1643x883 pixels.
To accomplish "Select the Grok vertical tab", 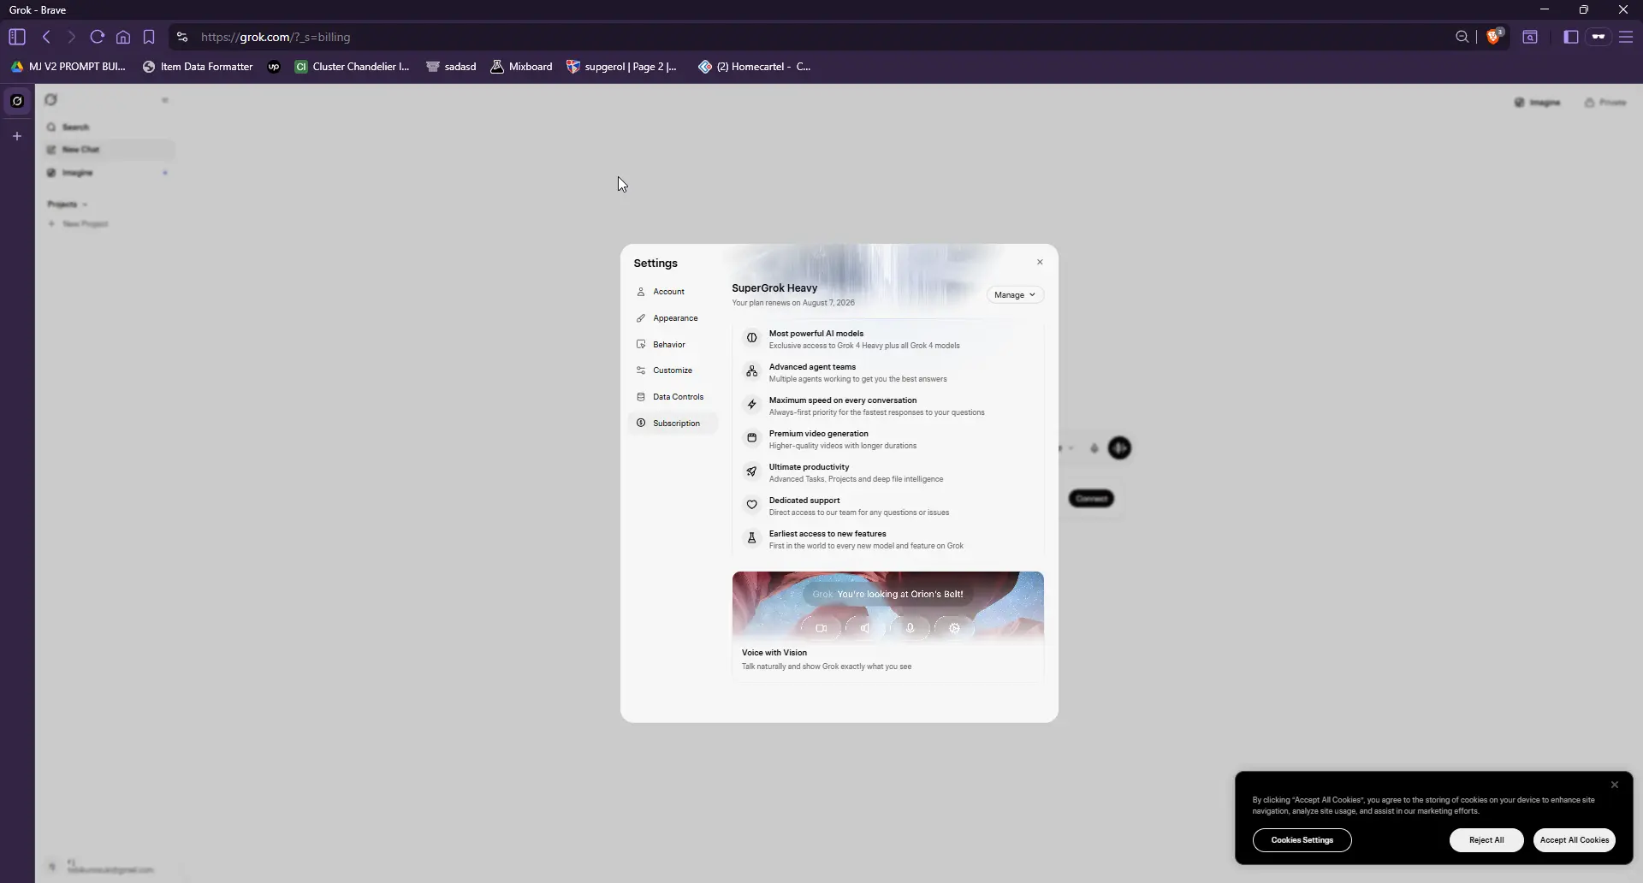I will point(17,101).
